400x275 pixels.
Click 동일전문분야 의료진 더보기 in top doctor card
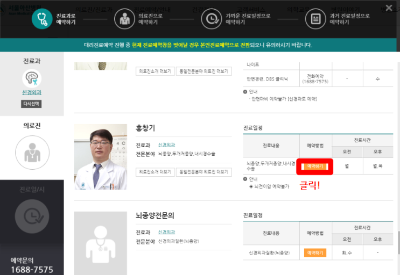pyautogui.click(x=204, y=71)
